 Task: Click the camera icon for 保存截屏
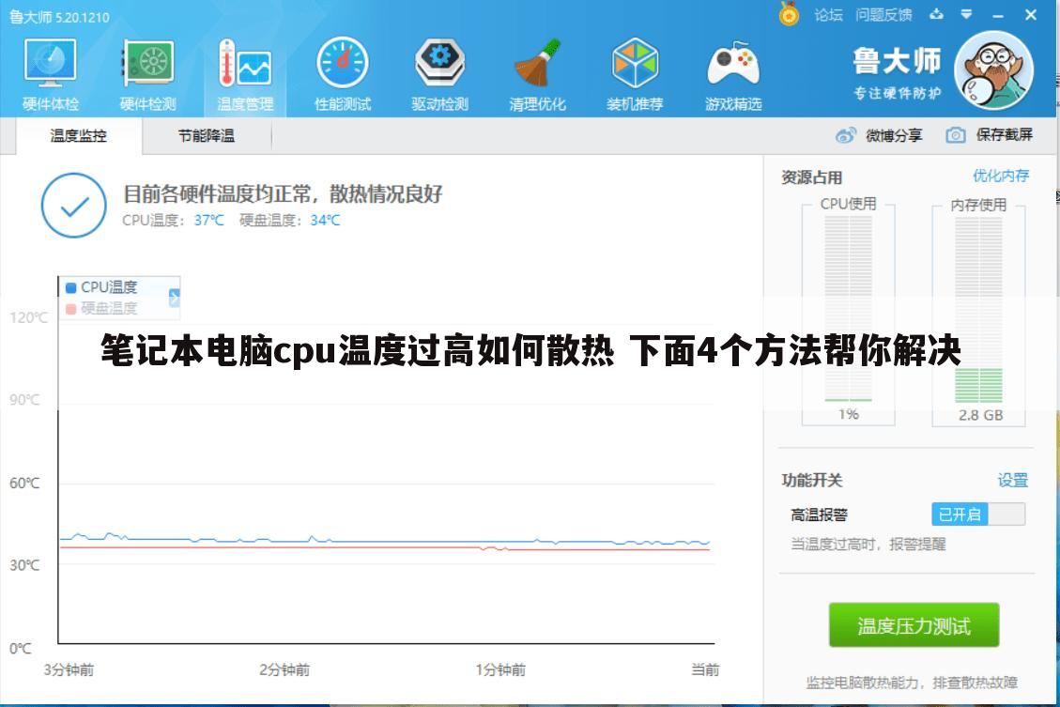click(955, 134)
